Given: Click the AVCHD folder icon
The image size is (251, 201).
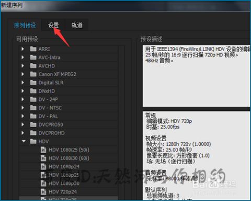Looking at the screenshot, I should [x=33, y=66].
